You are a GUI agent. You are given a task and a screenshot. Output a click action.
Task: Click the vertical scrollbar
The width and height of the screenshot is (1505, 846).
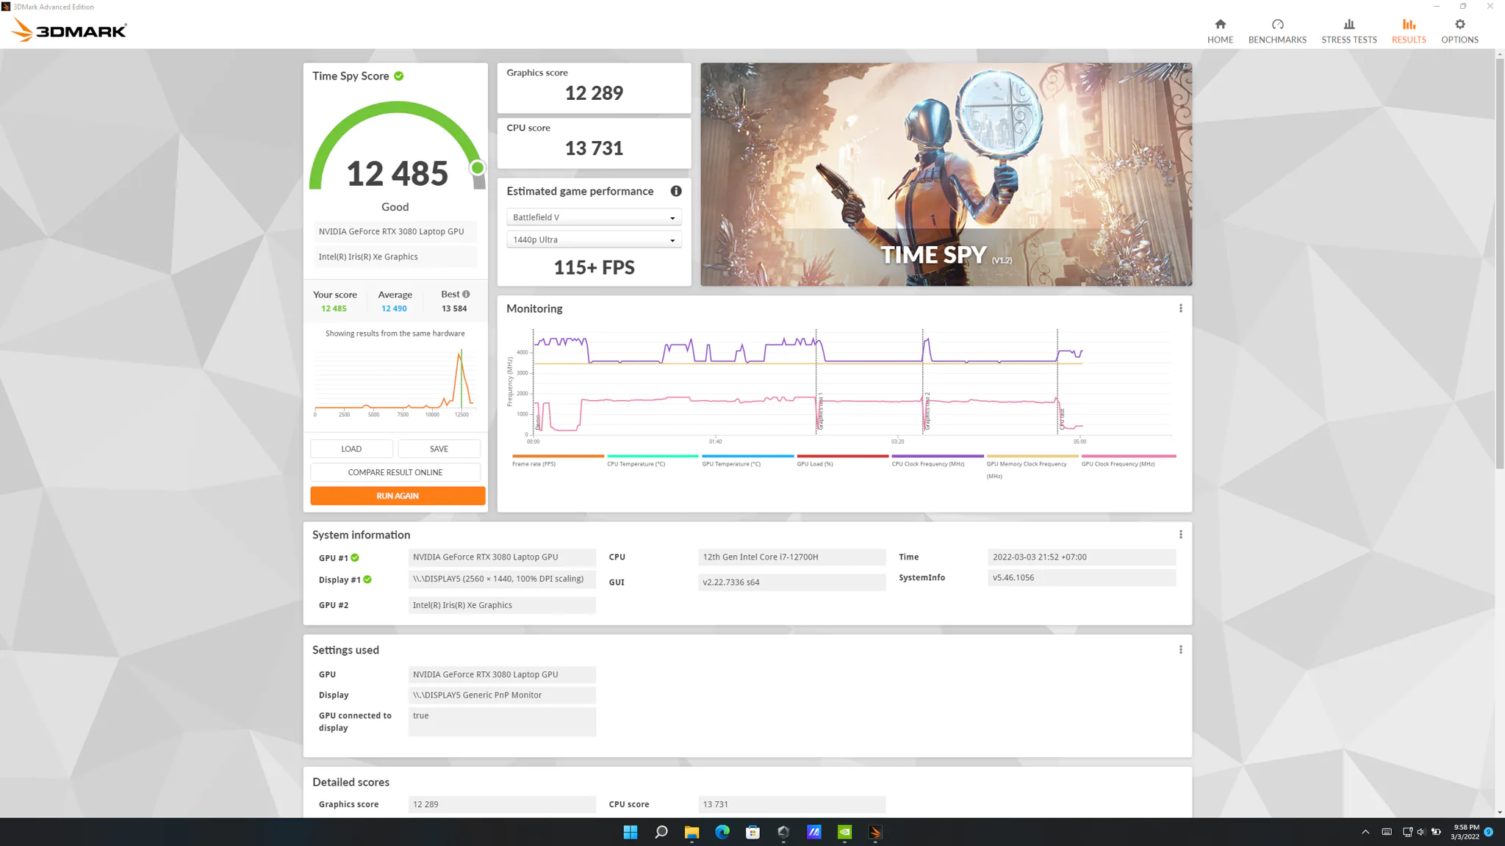pos(1499,264)
